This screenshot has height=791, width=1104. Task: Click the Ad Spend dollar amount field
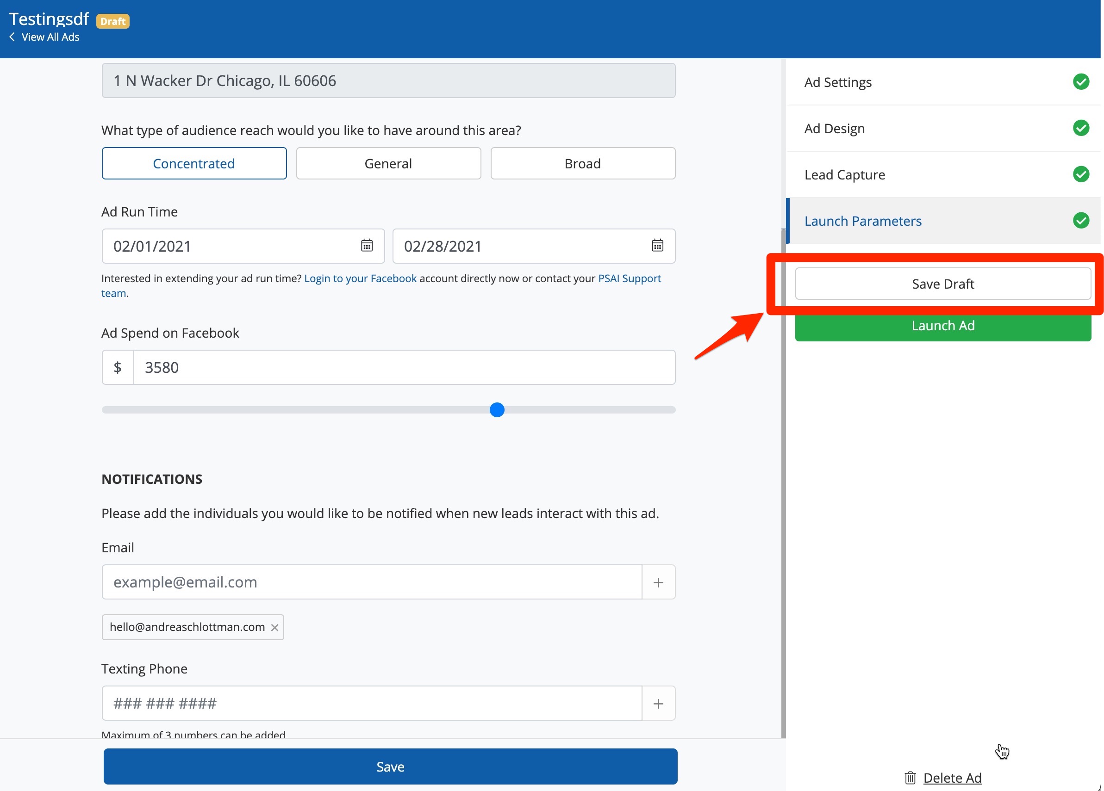click(404, 367)
